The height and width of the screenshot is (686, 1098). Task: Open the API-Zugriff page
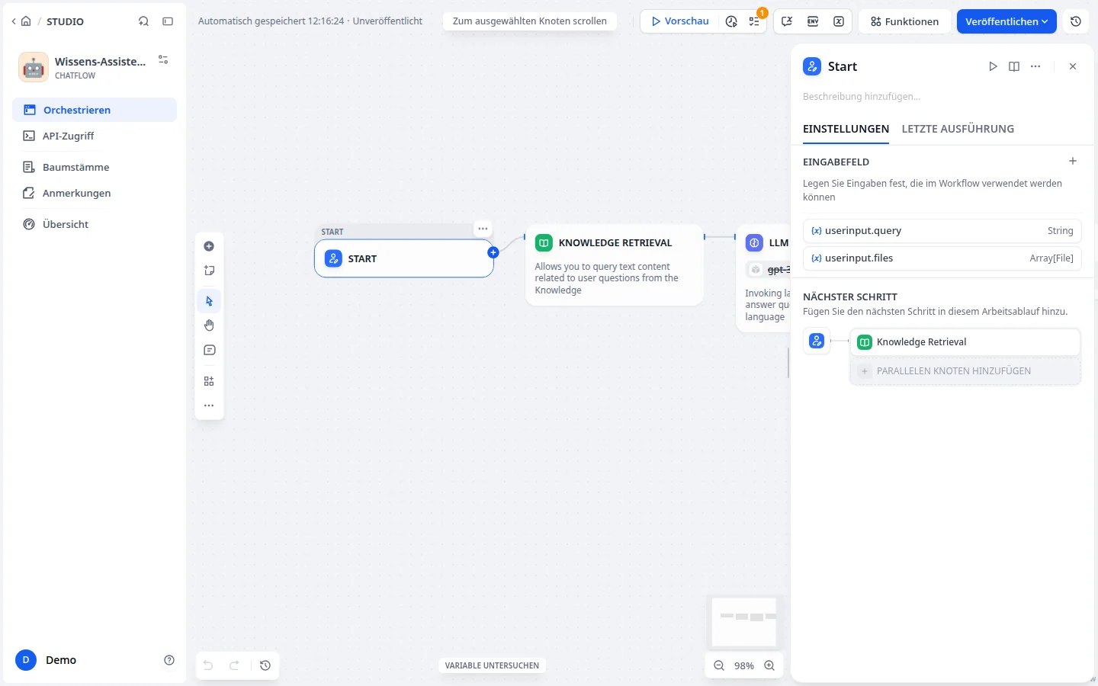(95, 136)
